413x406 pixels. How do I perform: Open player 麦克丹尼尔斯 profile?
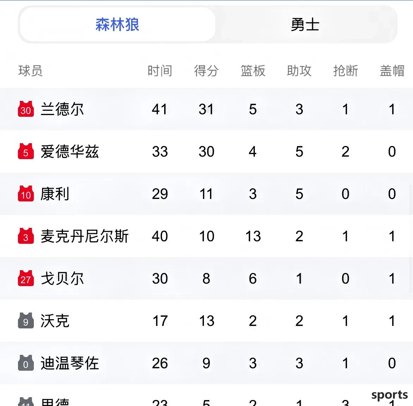85,236
